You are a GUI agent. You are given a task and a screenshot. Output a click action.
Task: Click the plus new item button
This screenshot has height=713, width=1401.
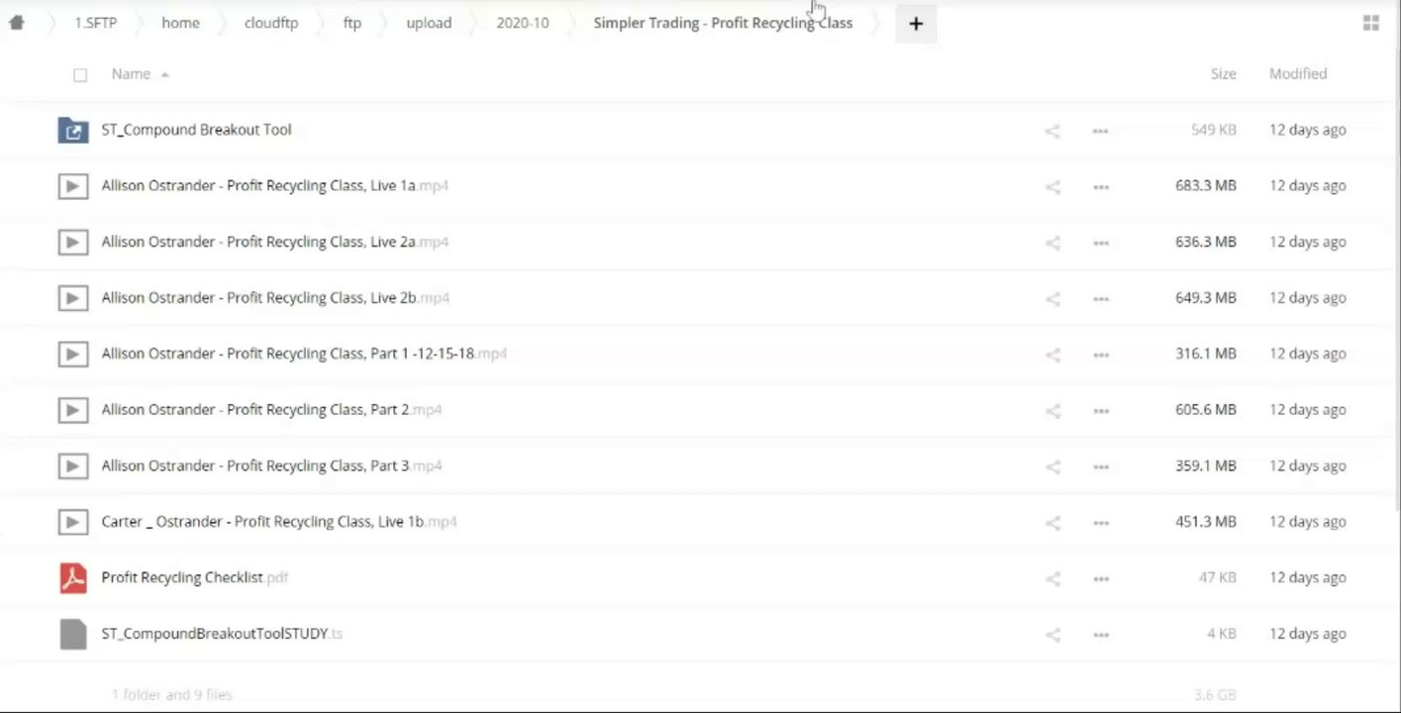point(916,23)
